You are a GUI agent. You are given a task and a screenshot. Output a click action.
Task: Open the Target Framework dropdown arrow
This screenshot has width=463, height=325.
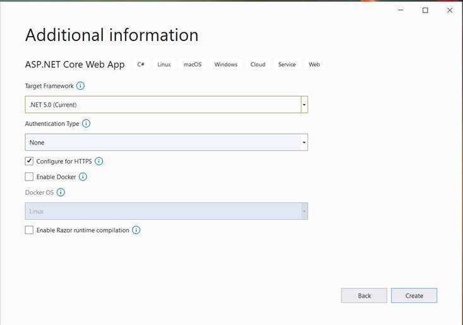304,105
